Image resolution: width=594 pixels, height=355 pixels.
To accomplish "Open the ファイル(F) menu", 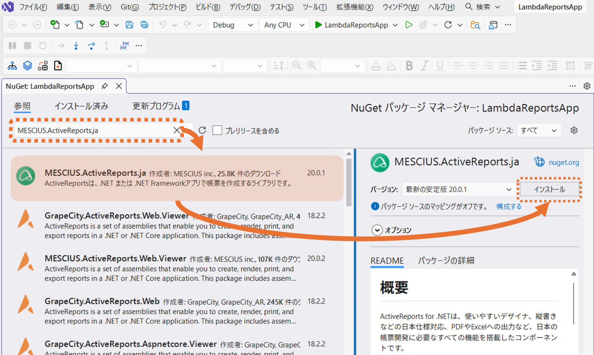I will pos(33,7).
